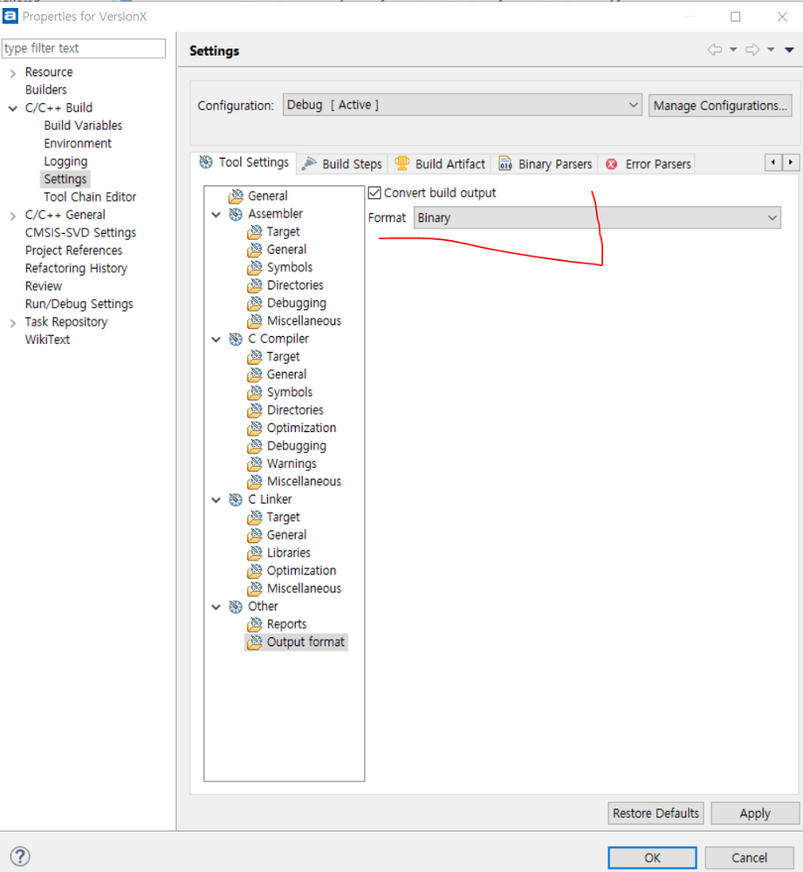This screenshot has width=803, height=872.
Task: Select Logging in sidebar
Action: click(65, 161)
